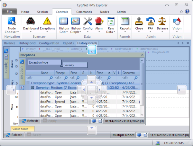
Task: Click the Exceptions panel vertical scrollbar thumb
Action: click(x=142, y=84)
